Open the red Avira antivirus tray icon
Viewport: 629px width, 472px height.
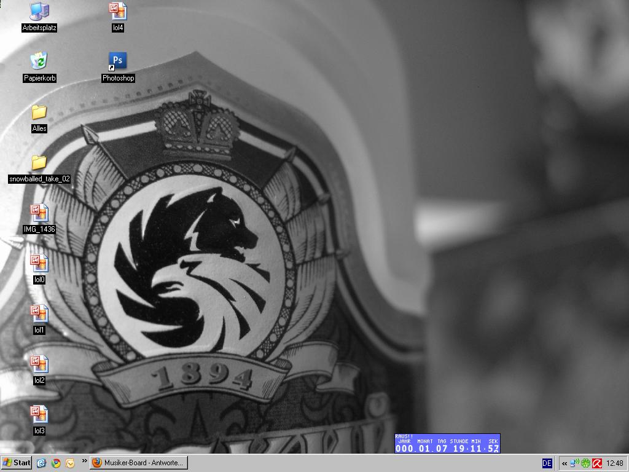(597, 463)
